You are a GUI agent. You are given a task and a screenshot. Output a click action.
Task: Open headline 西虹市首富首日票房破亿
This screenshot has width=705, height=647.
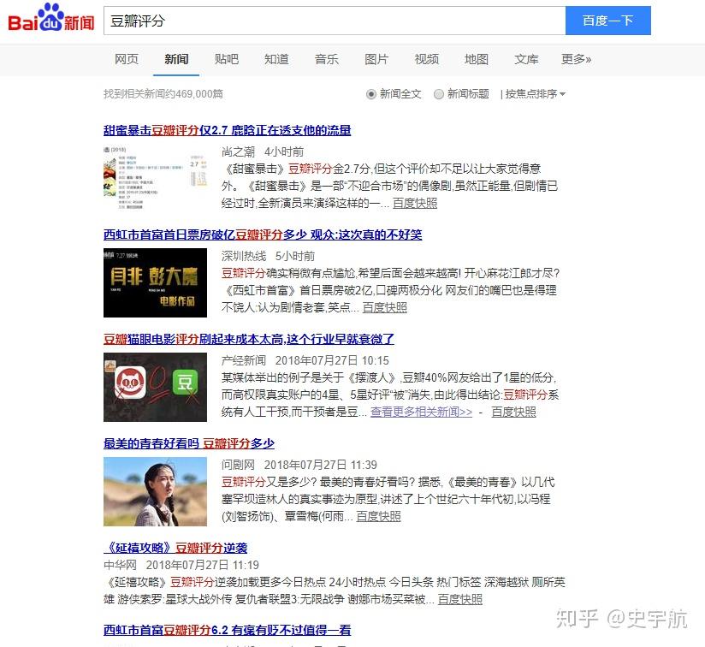click(263, 234)
